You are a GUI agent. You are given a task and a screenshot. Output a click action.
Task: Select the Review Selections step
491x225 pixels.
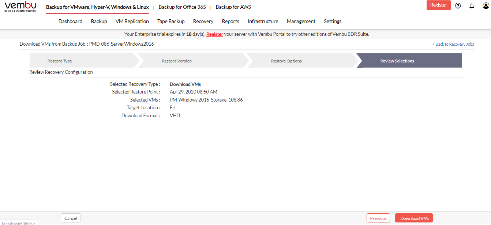(409, 61)
